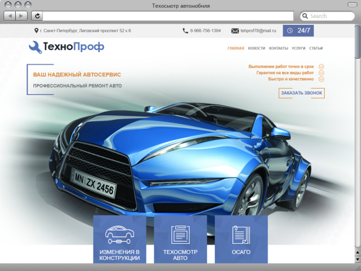This screenshot has height=271, width=361.
Task: Click the envelope mail icon
Action: coord(235,30)
